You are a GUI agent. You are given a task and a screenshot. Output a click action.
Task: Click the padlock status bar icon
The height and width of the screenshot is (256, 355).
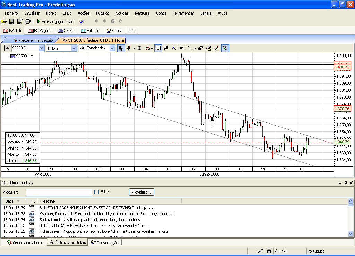269,251
